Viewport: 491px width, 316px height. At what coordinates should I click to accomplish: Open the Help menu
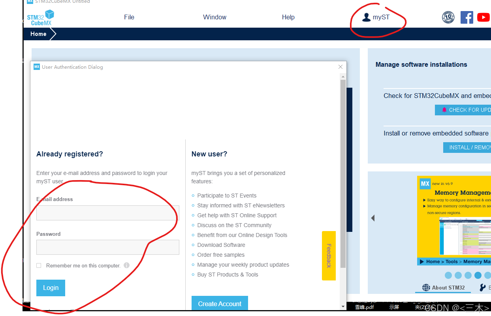pyautogui.click(x=288, y=17)
